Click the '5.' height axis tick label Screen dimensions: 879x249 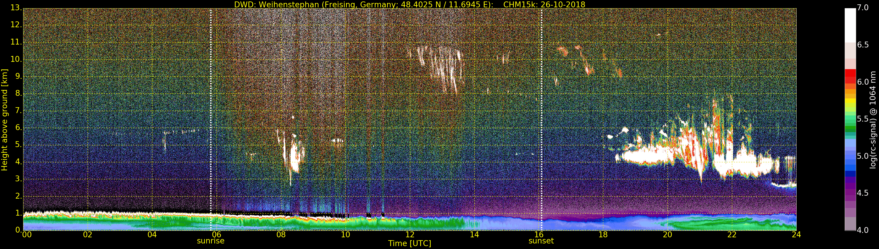pos(18,144)
